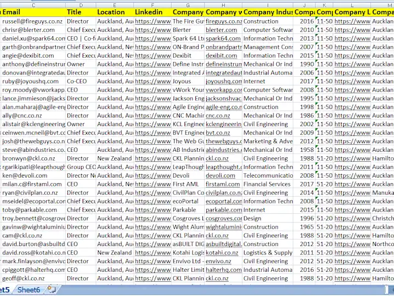Image resolution: width=394 pixels, height=296 pixels.
Task: Open kotahi.co.nz website link
Action: [222, 253]
